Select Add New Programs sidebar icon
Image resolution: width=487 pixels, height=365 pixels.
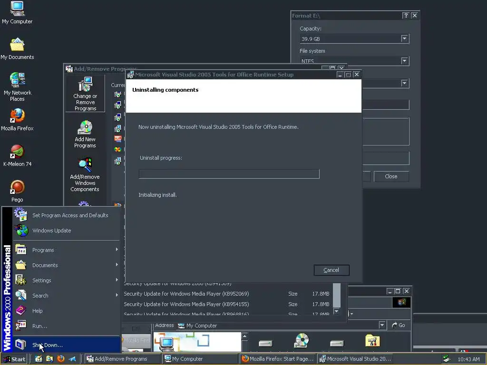(85, 134)
